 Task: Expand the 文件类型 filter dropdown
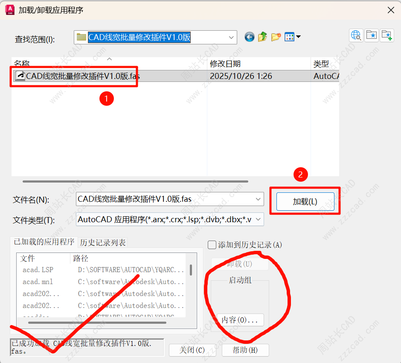(258, 220)
